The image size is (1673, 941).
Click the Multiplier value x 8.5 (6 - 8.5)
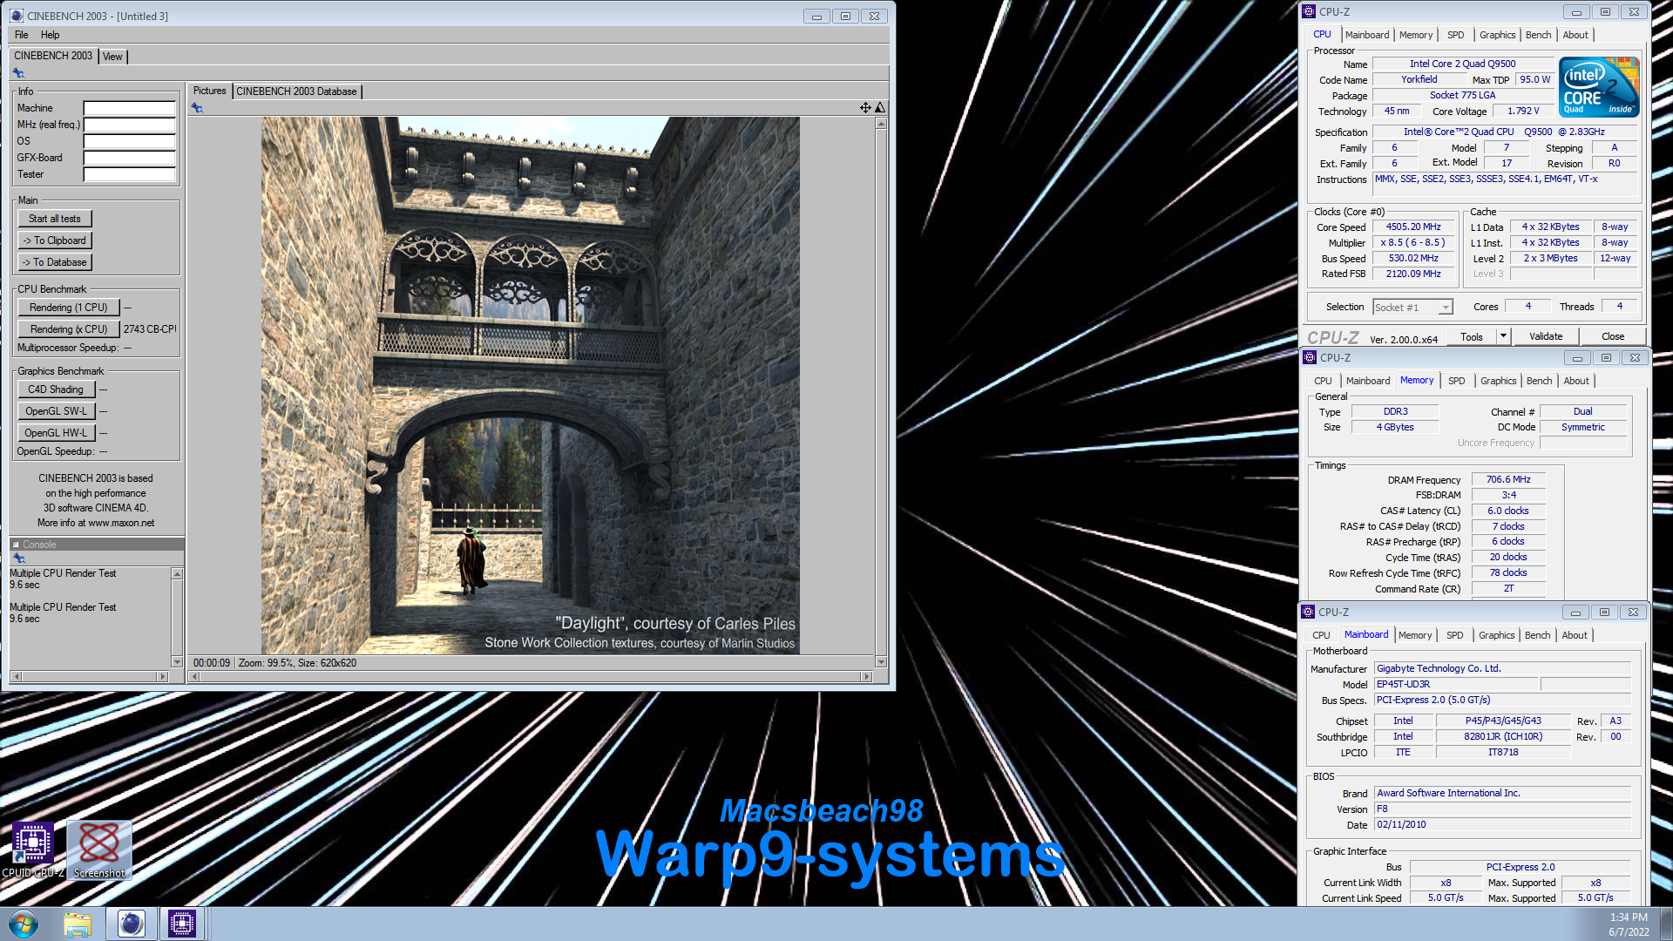coord(1412,243)
